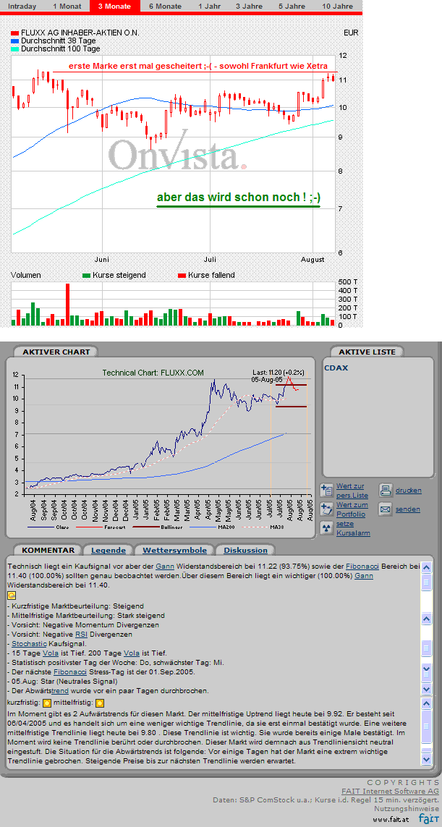Click the 'setze Kursalarm' link

point(353,528)
